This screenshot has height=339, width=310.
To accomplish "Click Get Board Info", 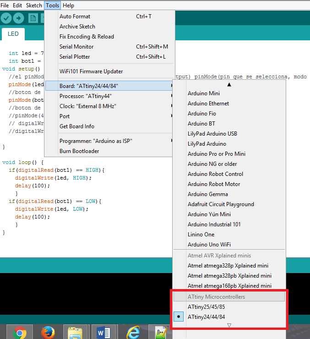I will pyautogui.click(x=109, y=126).
